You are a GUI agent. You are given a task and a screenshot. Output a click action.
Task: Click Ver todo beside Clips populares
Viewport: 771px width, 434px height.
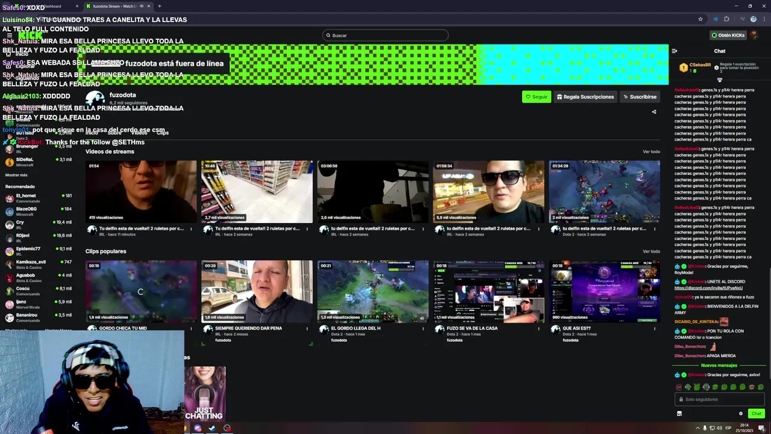coord(651,251)
